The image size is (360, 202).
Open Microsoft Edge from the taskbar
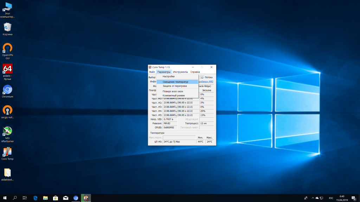35,198
